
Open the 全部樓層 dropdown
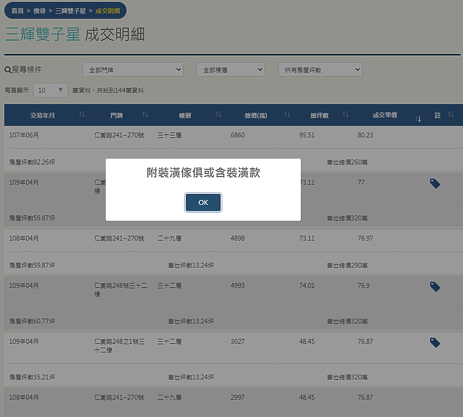tap(231, 69)
